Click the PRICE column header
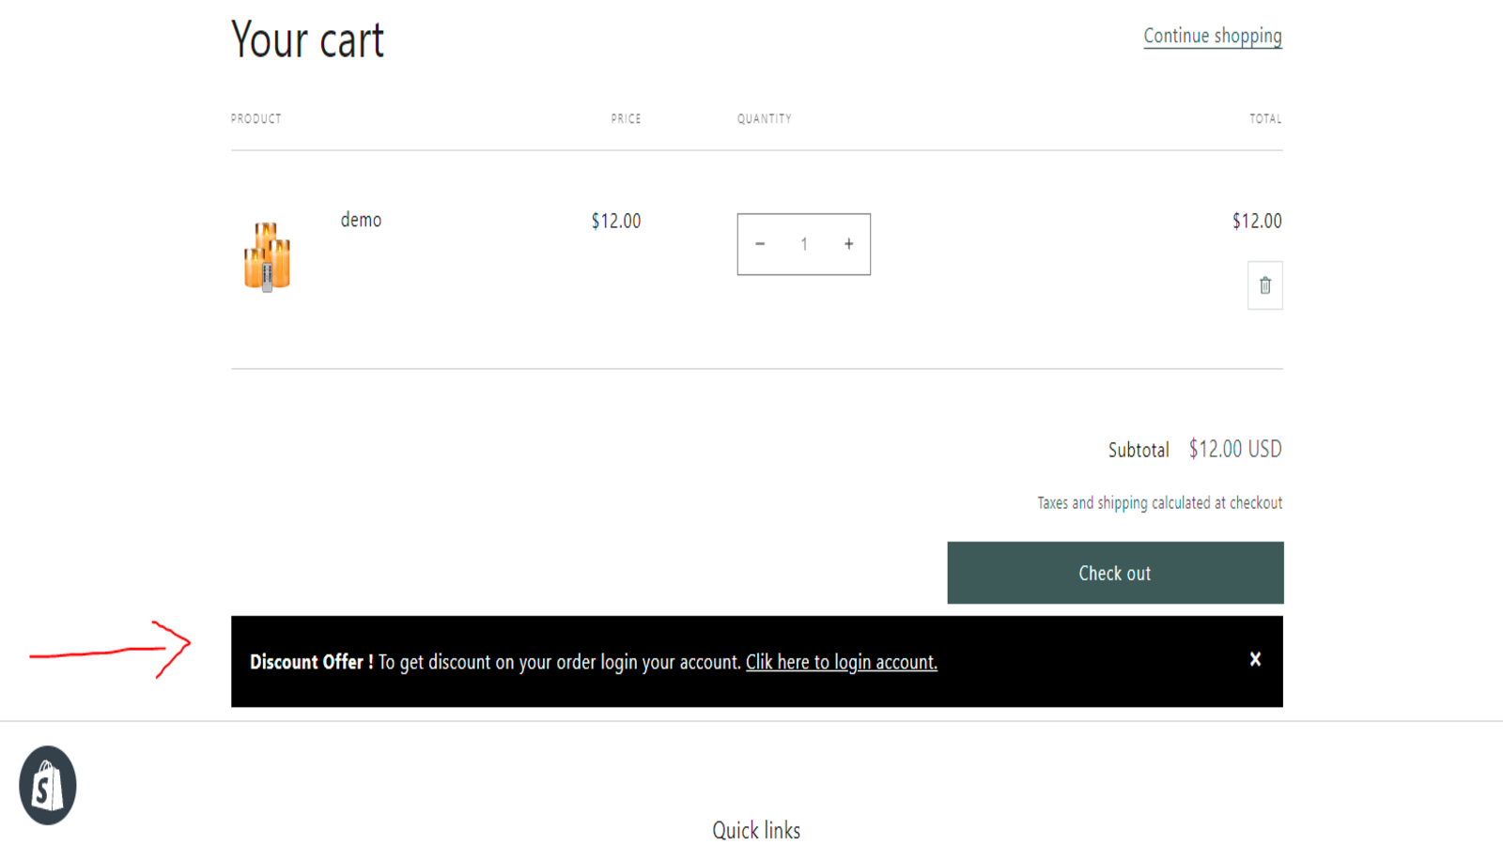 tap(626, 118)
